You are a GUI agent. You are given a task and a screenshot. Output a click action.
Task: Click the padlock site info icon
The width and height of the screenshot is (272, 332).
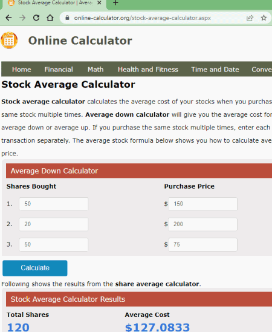[x=67, y=18]
